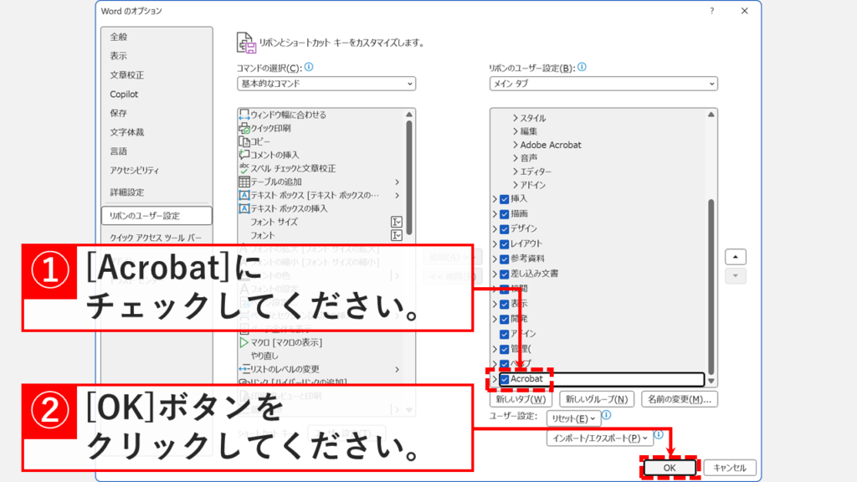Open the 詳細設定 options category
This screenshot has width=857, height=482.
click(127, 192)
